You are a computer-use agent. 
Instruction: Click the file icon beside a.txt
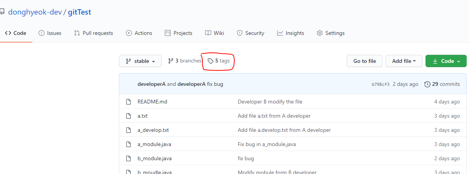click(x=129, y=116)
